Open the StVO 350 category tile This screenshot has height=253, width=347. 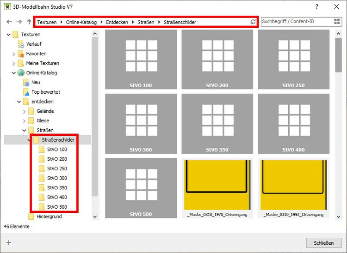(x=217, y=124)
